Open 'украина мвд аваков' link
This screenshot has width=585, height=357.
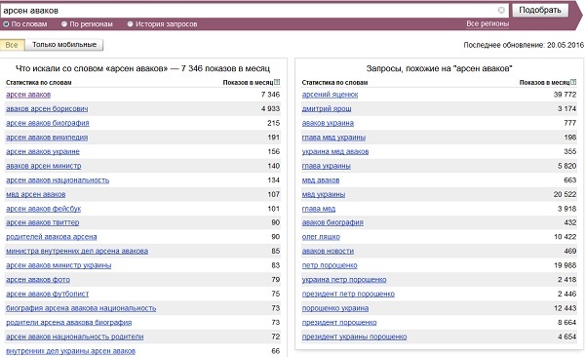[335, 152]
